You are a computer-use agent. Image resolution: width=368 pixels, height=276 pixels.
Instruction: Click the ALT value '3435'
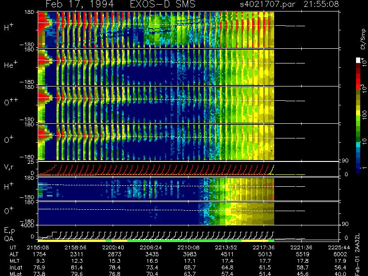point(152,254)
